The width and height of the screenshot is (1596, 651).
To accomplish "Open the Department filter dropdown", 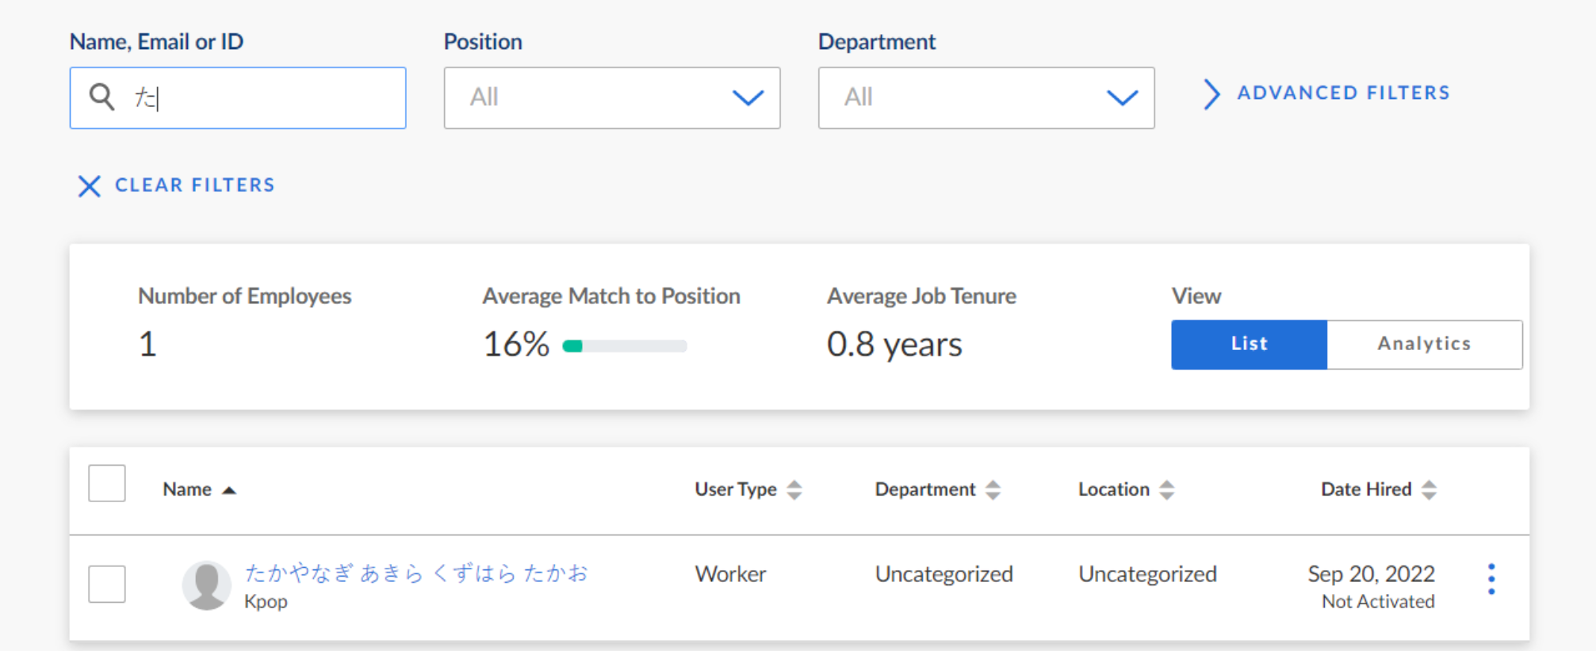I will [986, 98].
